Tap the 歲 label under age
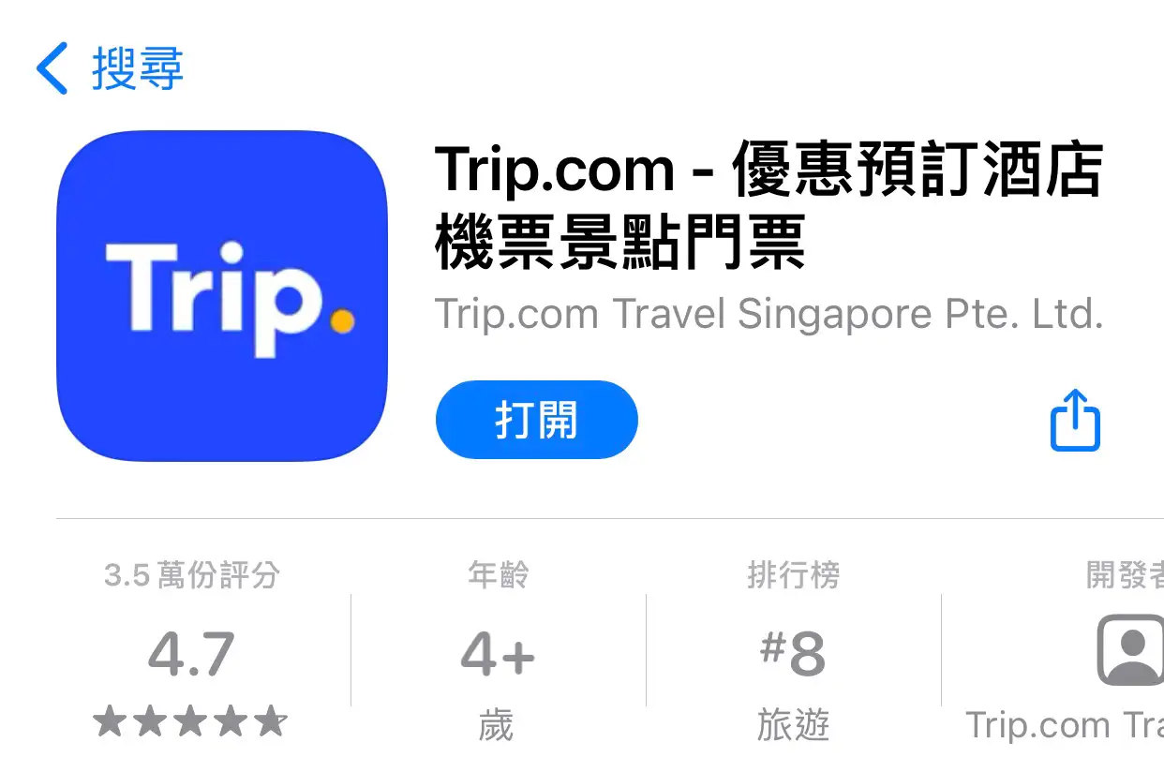 tap(496, 726)
